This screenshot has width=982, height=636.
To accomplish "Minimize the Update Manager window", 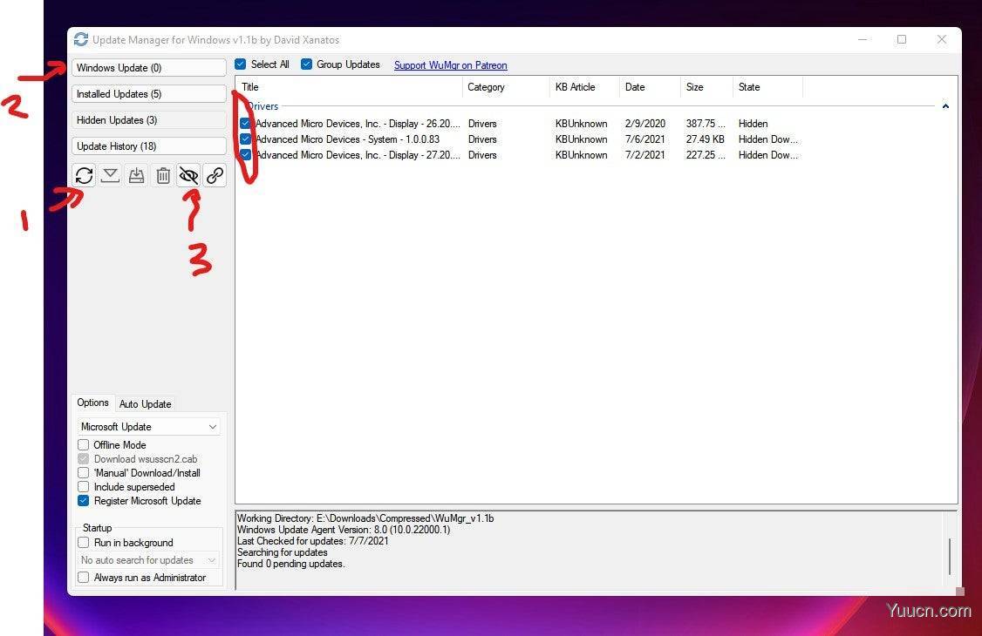I will click(x=863, y=39).
